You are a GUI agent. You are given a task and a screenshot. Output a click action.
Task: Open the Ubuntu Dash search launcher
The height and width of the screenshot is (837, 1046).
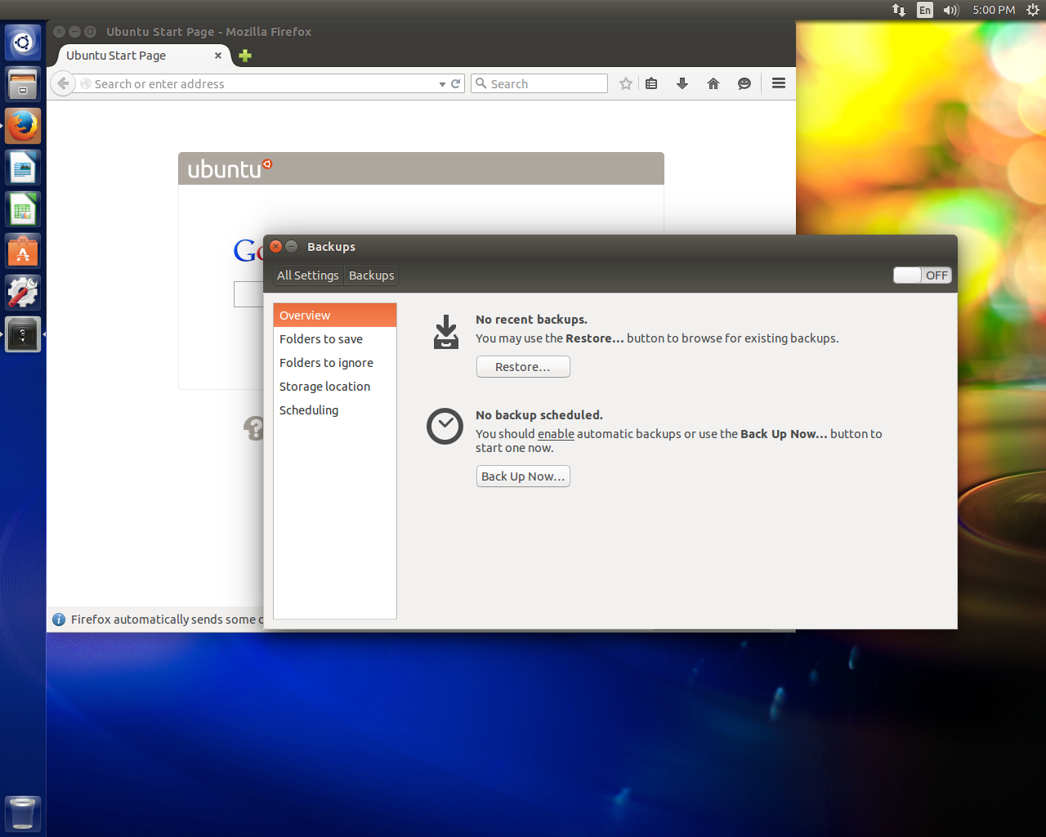tap(23, 42)
